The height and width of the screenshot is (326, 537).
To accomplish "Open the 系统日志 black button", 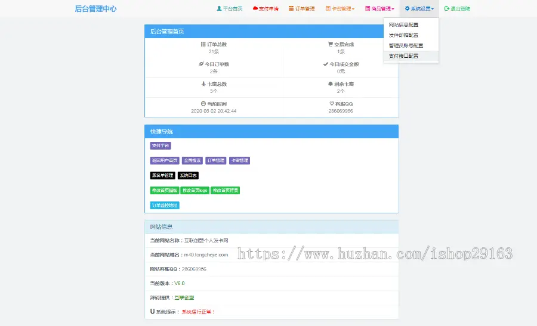I will click(x=188, y=175).
